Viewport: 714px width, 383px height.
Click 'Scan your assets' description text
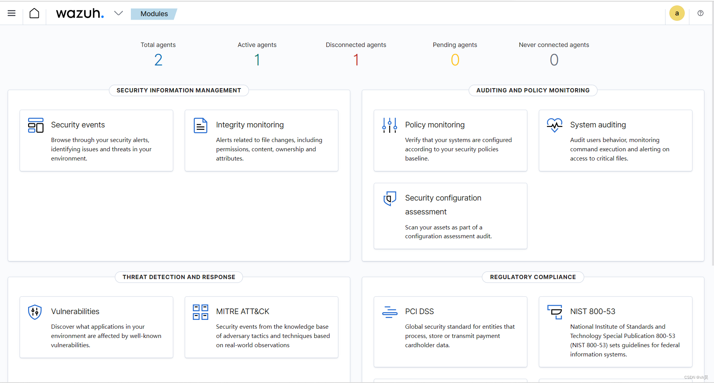448,232
